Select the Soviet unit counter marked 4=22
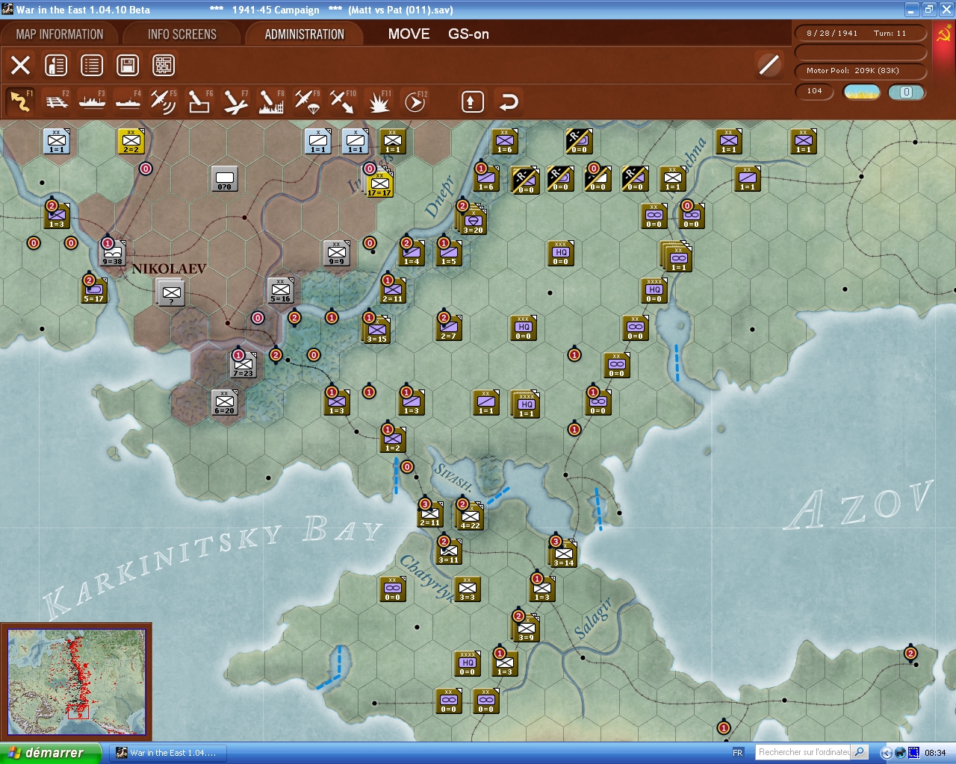 471,517
